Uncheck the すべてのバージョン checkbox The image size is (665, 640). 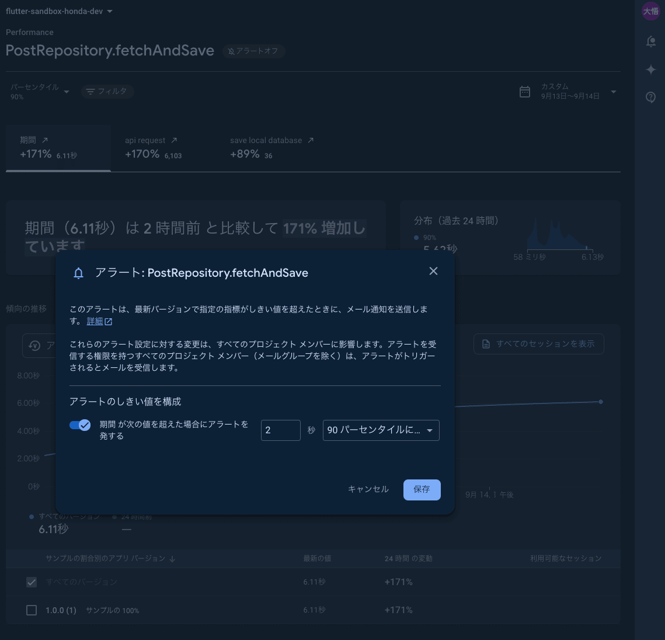point(32,582)
